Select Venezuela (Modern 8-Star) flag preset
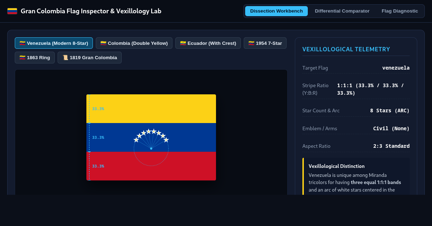This screenshot has height=226, width=432. 54,43
